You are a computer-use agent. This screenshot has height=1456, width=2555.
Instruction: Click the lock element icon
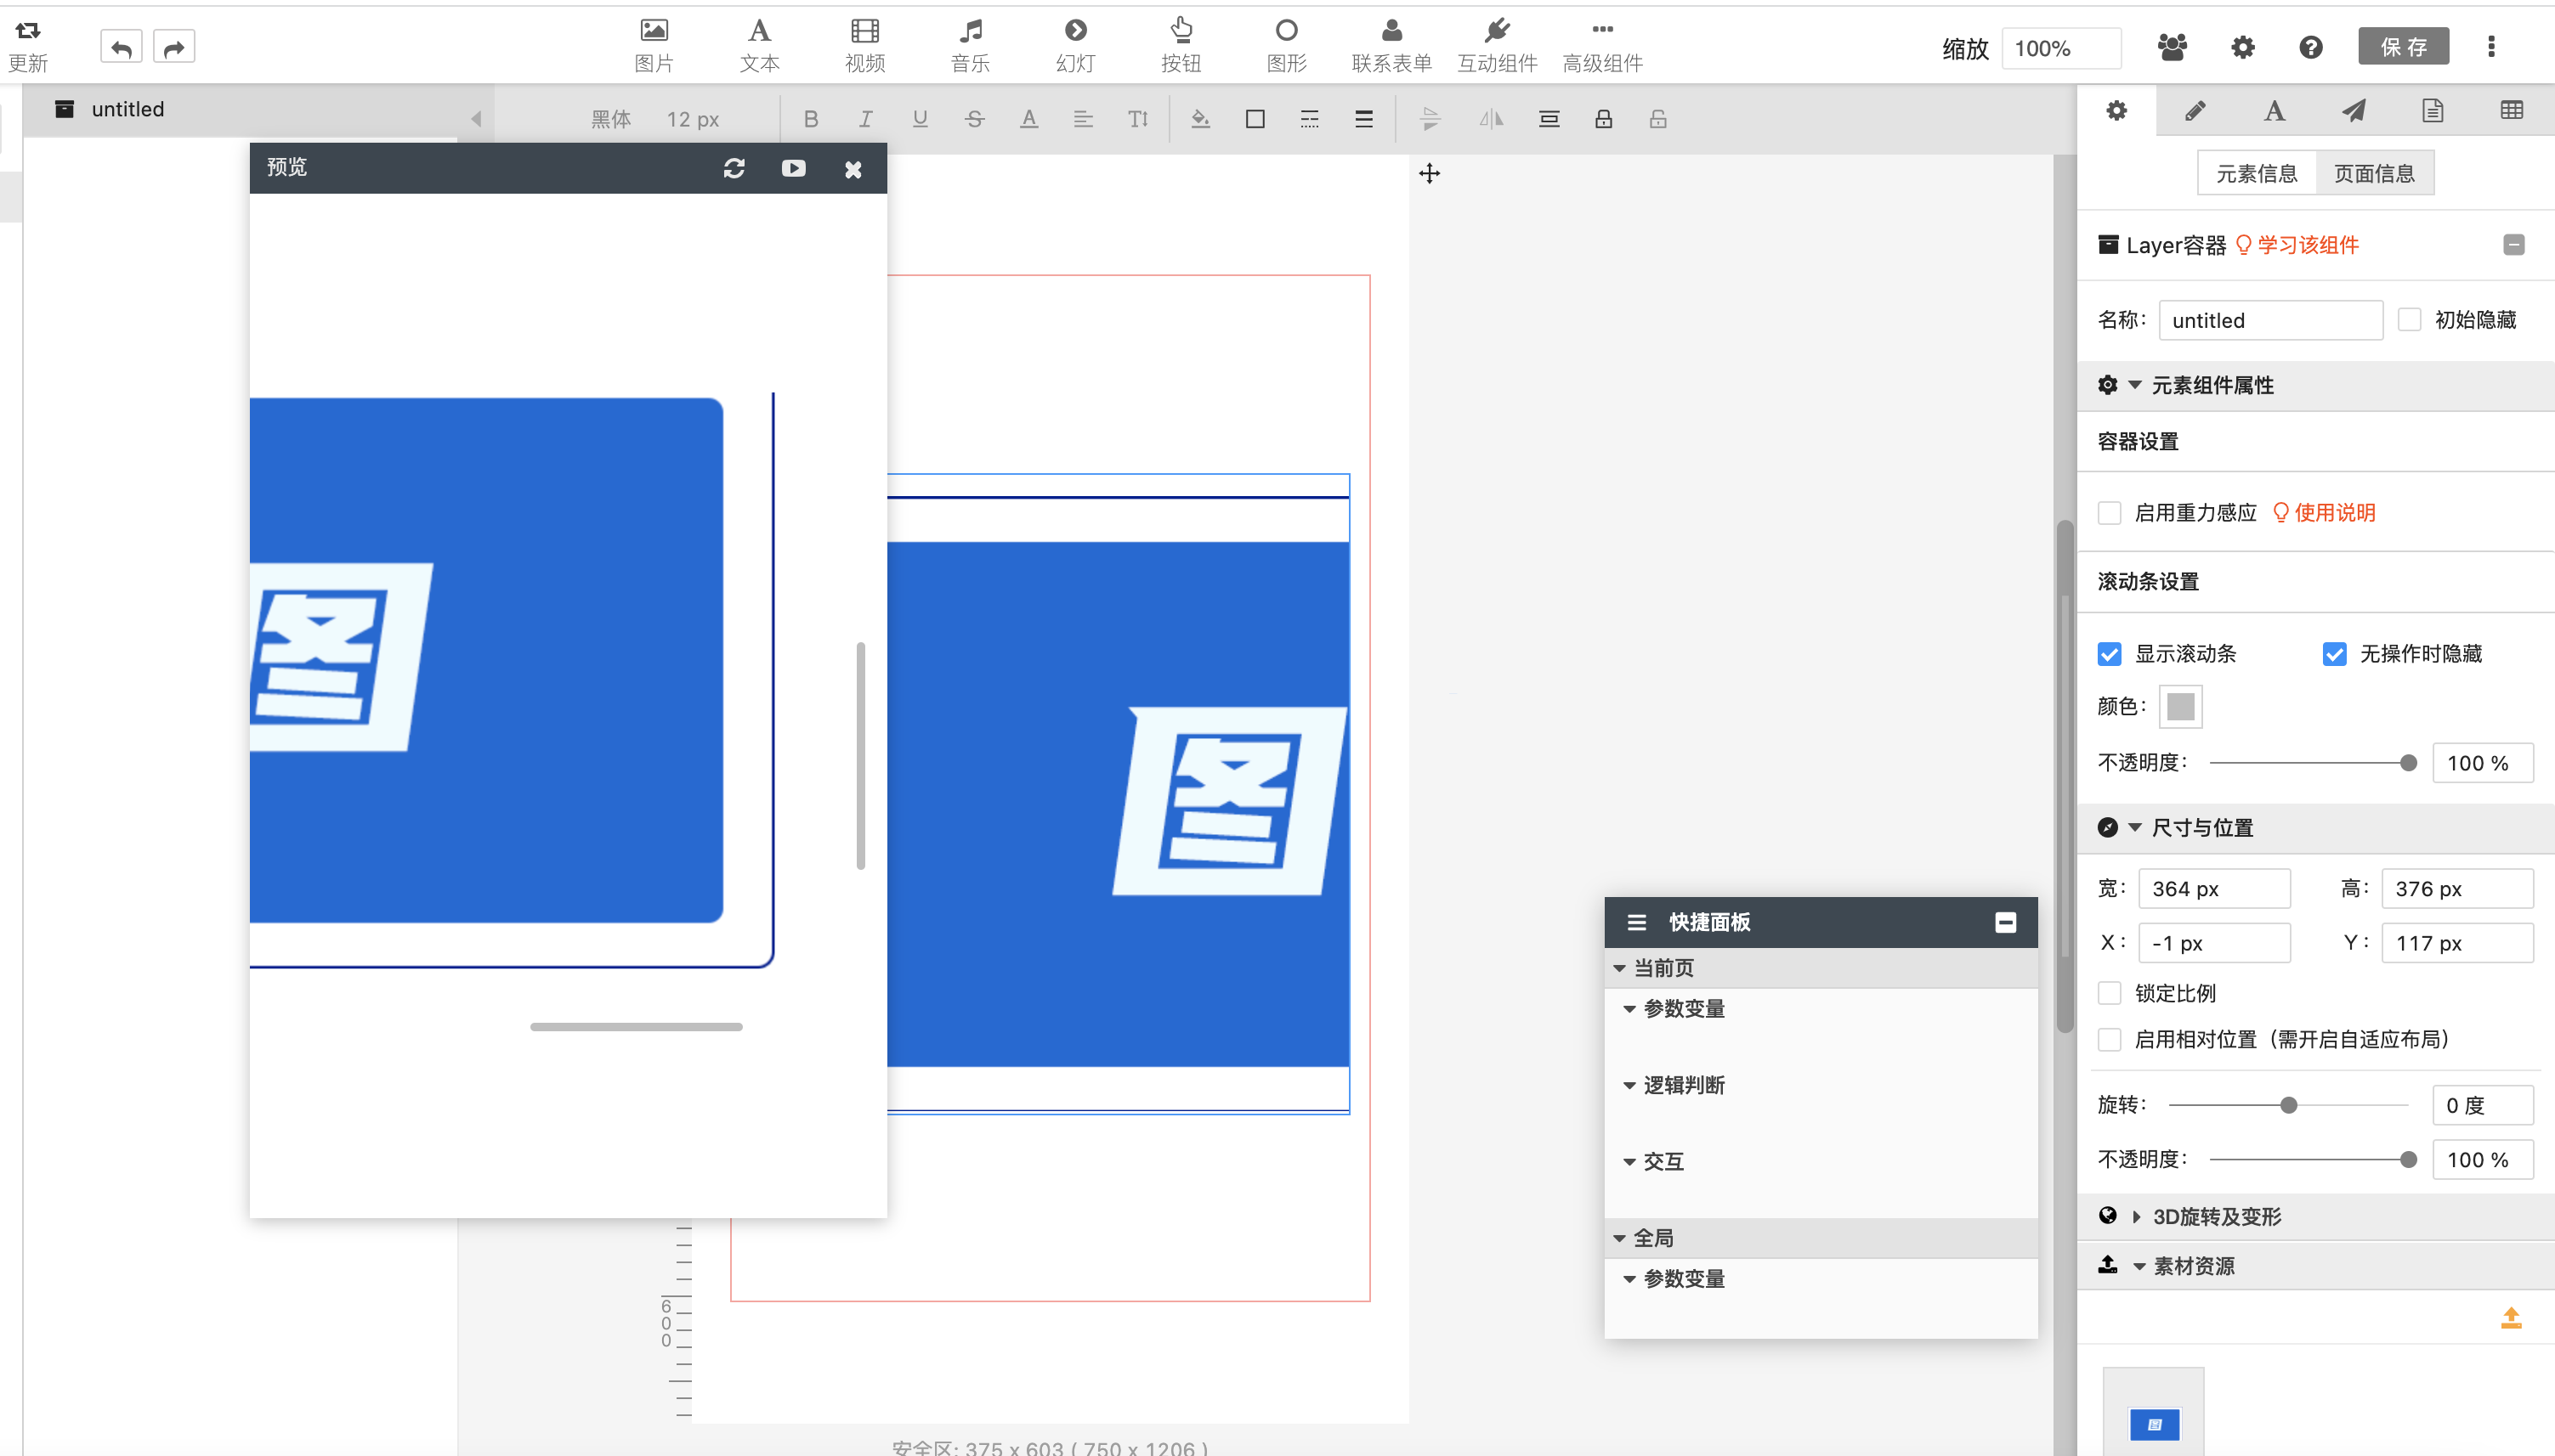(1604, 119)
